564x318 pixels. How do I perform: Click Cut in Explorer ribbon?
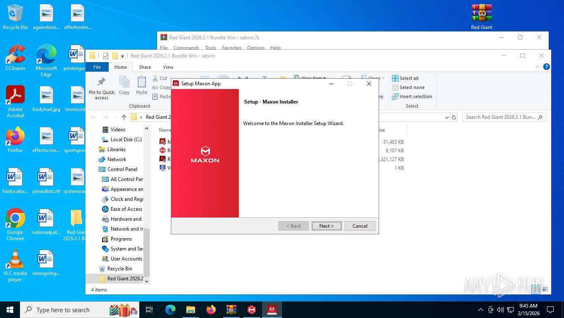tap(160, 78)
